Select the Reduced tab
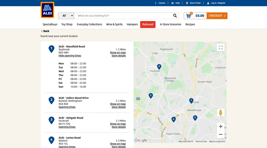Image resolution: width=267 pixels, height=148 pixels. pos(148,24)
